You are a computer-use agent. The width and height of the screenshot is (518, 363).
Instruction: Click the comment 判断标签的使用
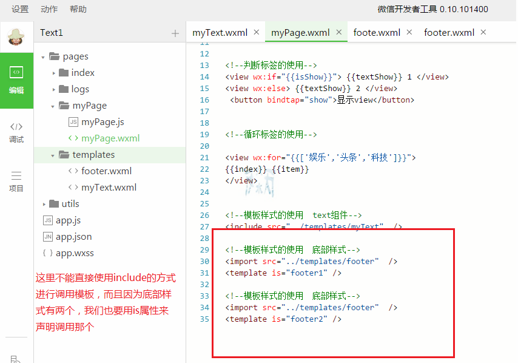click(x=271, y=66)
